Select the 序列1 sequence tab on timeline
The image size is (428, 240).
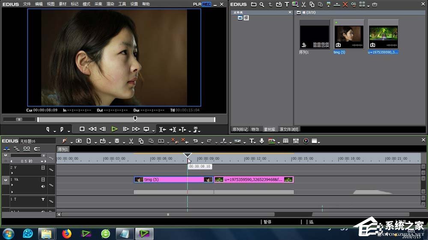(x=63, y=149)
